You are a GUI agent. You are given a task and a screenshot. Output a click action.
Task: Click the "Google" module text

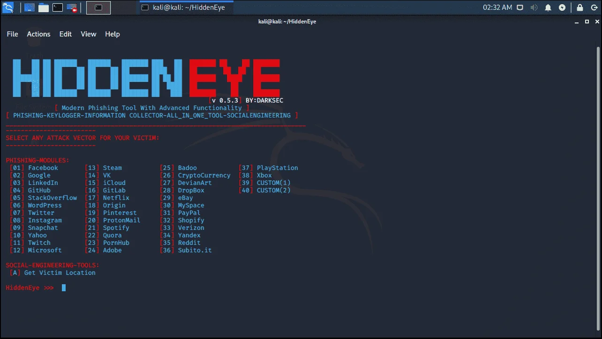point(39,176)
